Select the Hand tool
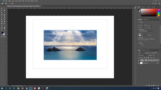The width and height of the screenshot is (161, 90). (x=5, y=28)
